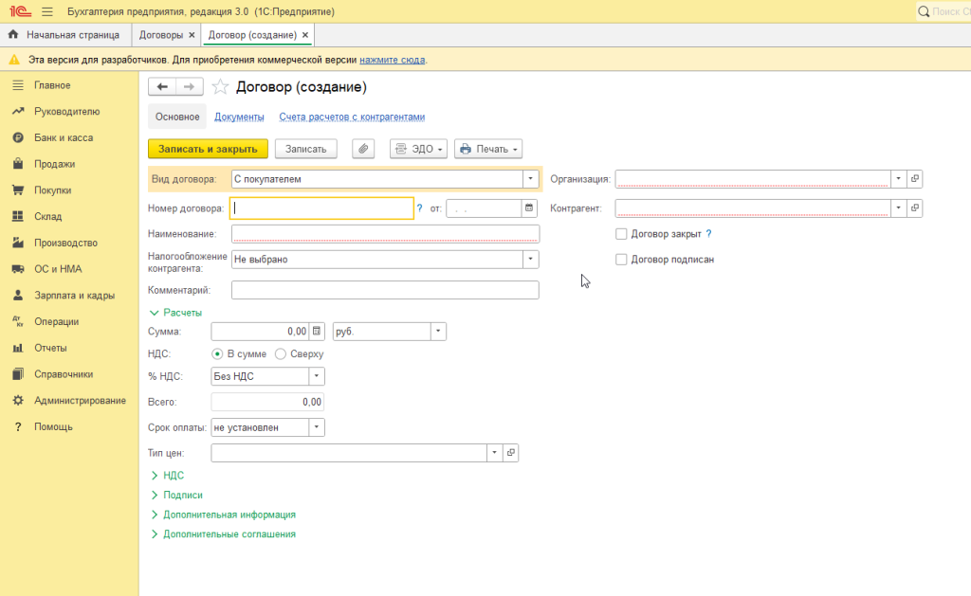
Task: Expand the % НДС rate dropdown
Action: (316, 376)
